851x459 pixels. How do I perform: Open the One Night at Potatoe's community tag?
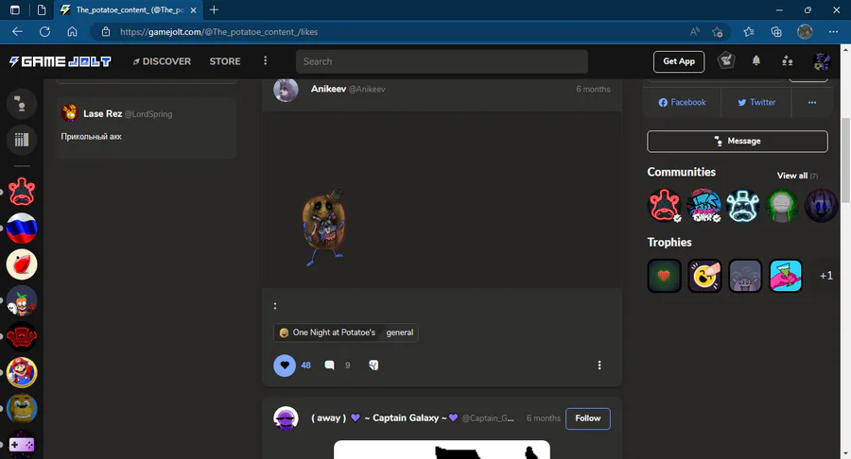click(x=327, y=332)
